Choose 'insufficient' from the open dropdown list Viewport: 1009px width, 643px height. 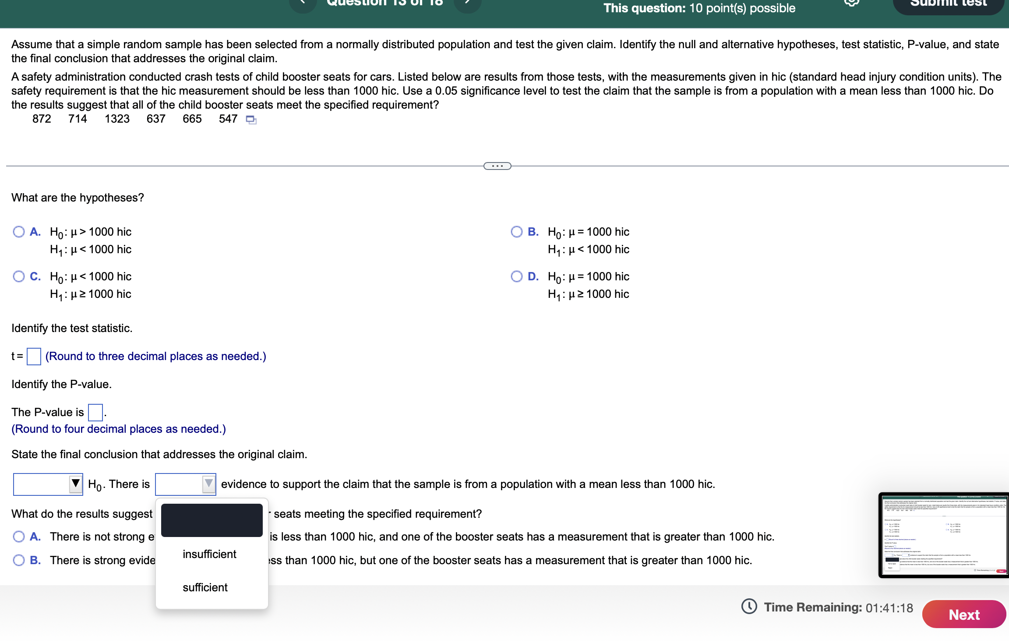(210, 554)
